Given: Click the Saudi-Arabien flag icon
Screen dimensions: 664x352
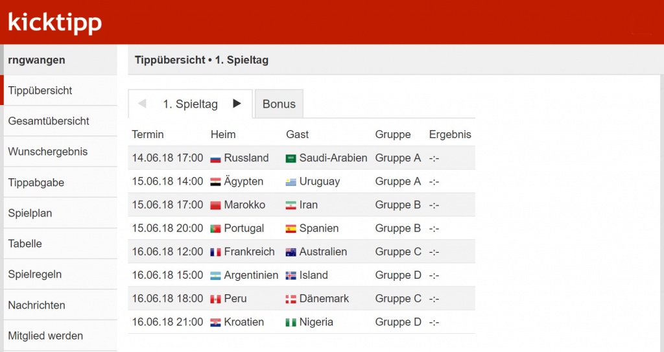Looking at the screenshot, I should [x=291, y=159].
